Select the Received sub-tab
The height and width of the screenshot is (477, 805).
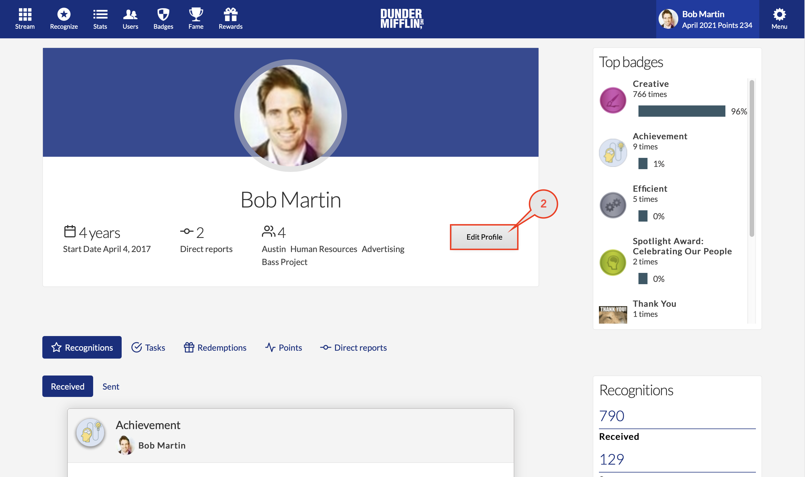point(67,386)
